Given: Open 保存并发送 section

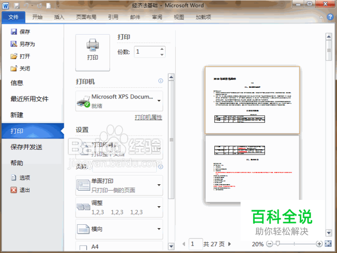Looking at the screenshot, I should [x=26, y=147].
